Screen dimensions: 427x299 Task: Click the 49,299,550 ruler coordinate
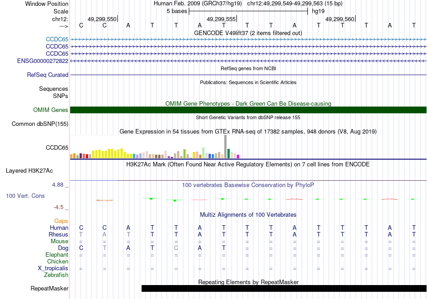tap(102, 19)
